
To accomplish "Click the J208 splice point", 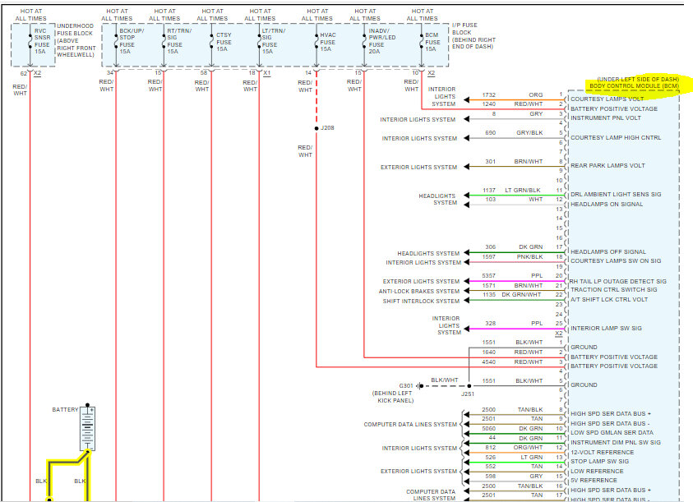I will coord(316,128).
